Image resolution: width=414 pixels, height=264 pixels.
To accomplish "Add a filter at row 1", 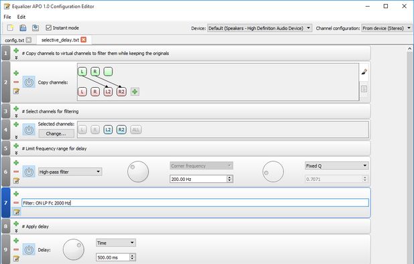I will point(16,50).
